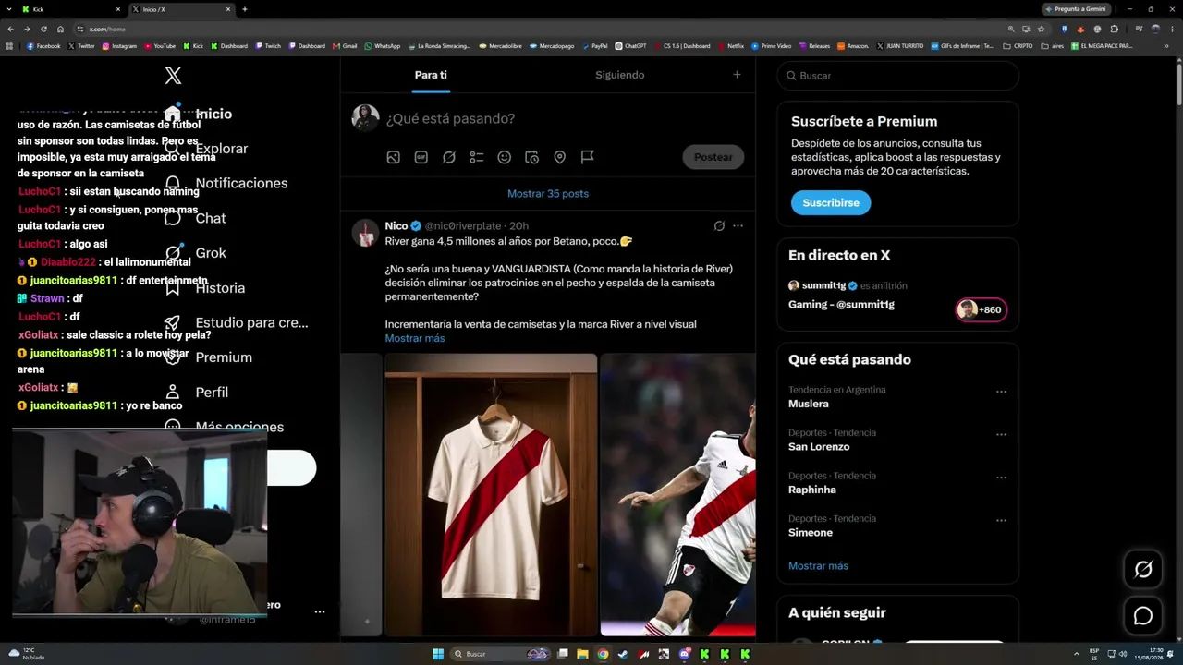The image size is (1183, 665).
Task: Open File Explorer from the taskbar
Action: 582,654
